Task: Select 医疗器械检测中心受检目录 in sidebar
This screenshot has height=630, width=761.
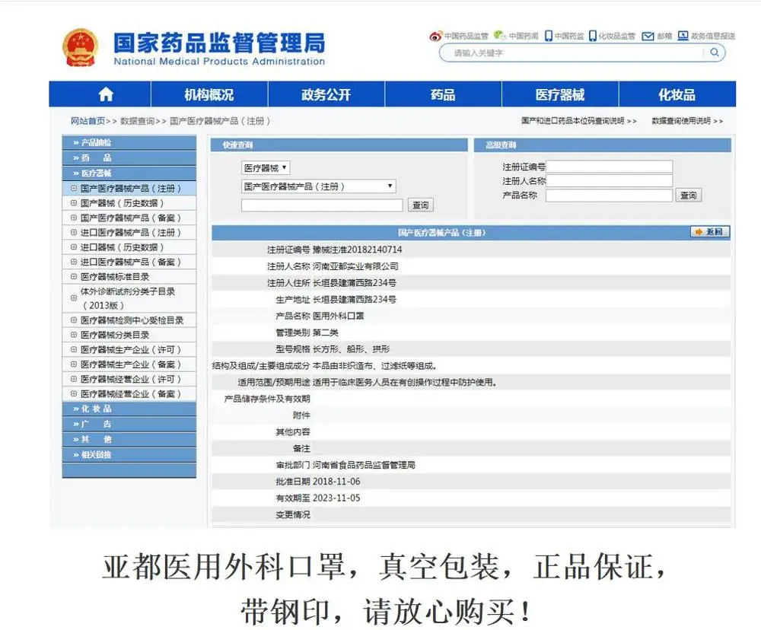Action: (x=129, y=320)
